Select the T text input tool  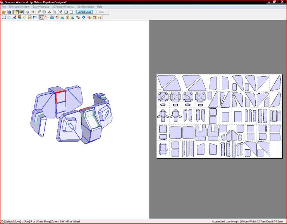tap(67, 17)
